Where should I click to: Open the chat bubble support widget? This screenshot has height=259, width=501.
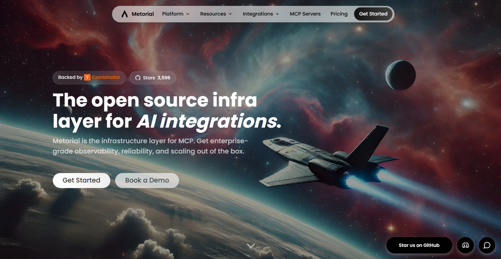click(487, 245)
